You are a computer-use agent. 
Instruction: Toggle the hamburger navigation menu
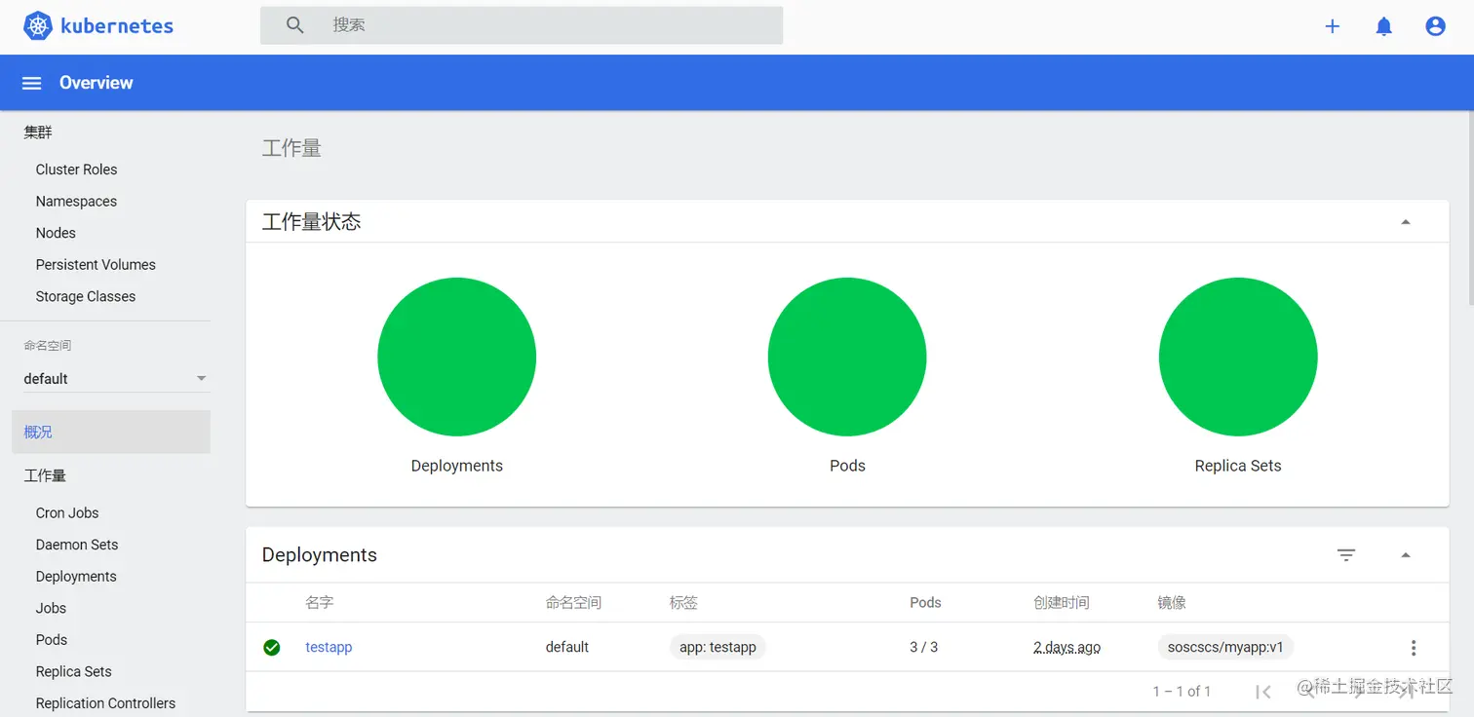[32, 83]
